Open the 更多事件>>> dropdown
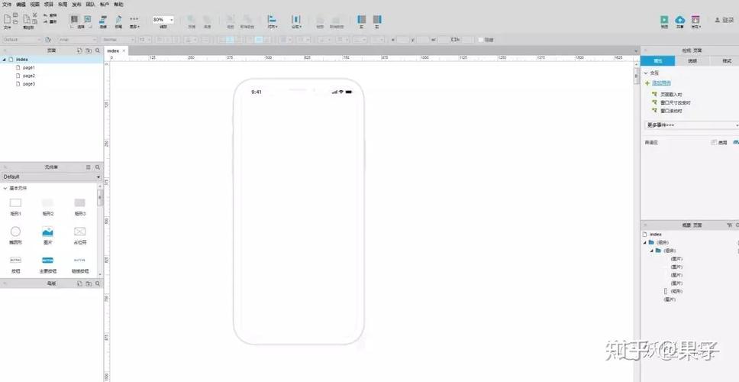This screenshot has height=382, width=739. pyautogui.click(x=691, y=125)
